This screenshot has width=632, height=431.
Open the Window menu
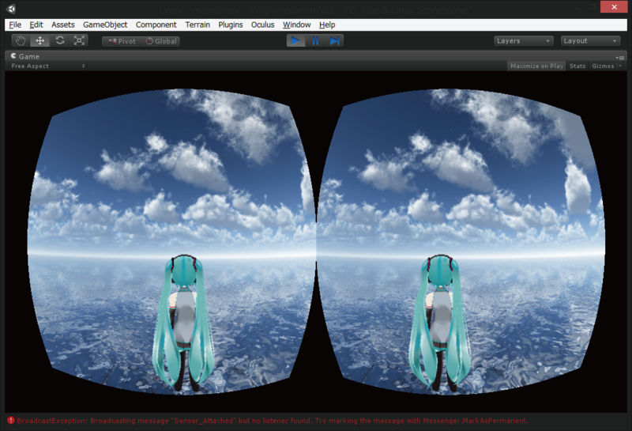click(297, 25)
